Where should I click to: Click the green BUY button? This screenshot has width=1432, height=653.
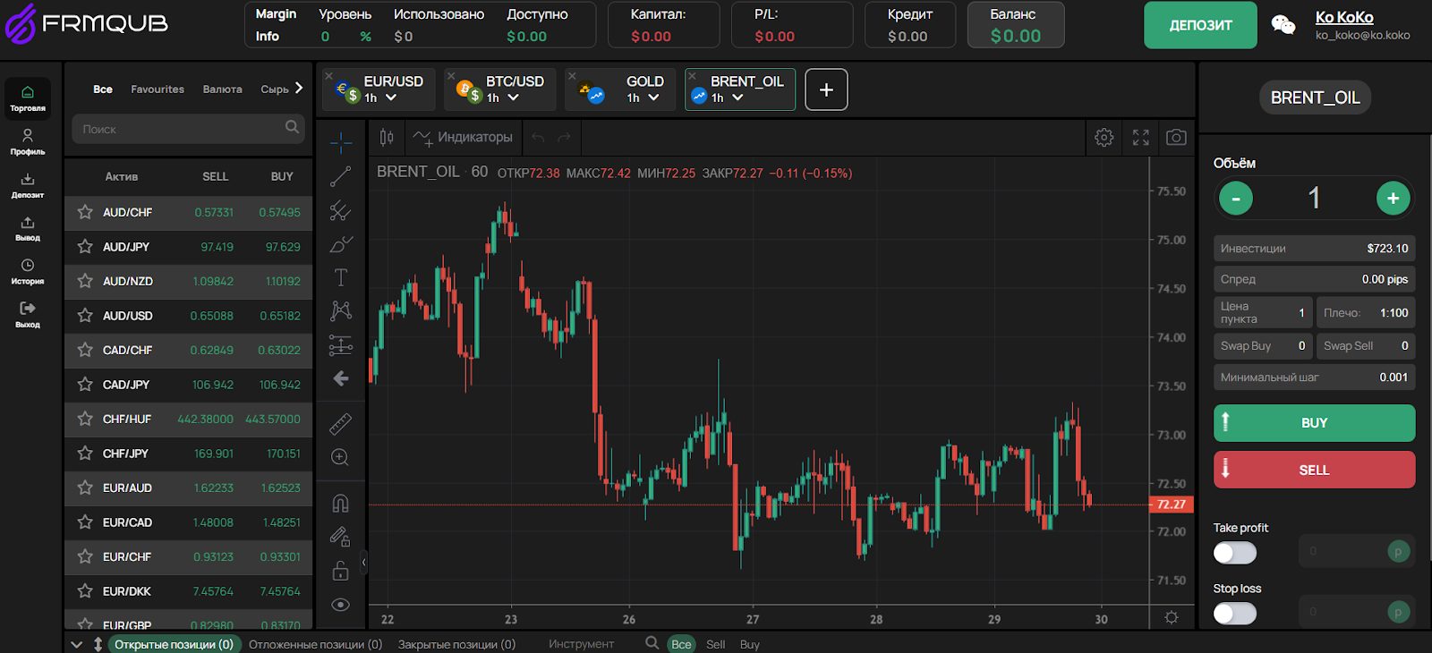tap(1314, 423)
